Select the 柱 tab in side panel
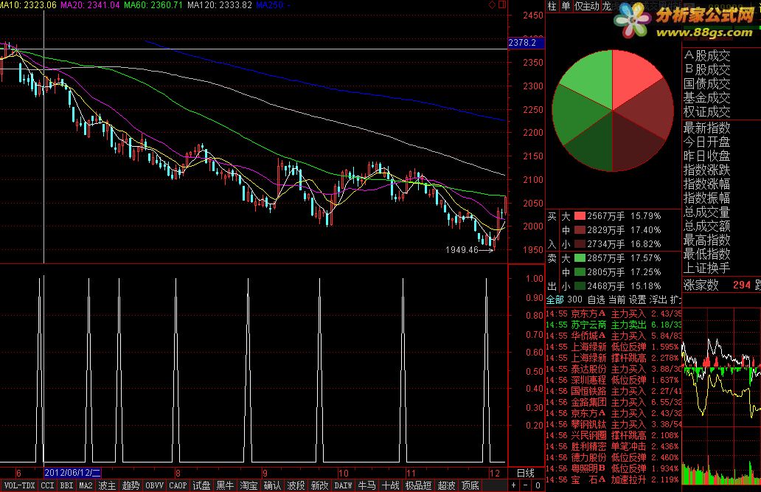761x492 pixels. (552, 6)
